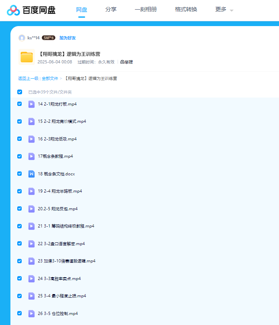Expand the 更多 dropdown menu
This screenshot has width=279, height=325.
click(224, 10)
